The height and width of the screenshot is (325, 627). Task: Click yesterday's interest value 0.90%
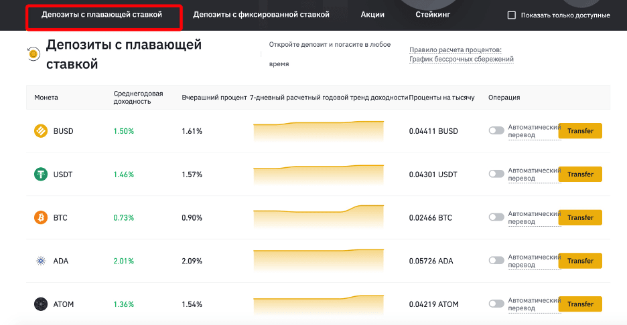[x=192, y=217]
